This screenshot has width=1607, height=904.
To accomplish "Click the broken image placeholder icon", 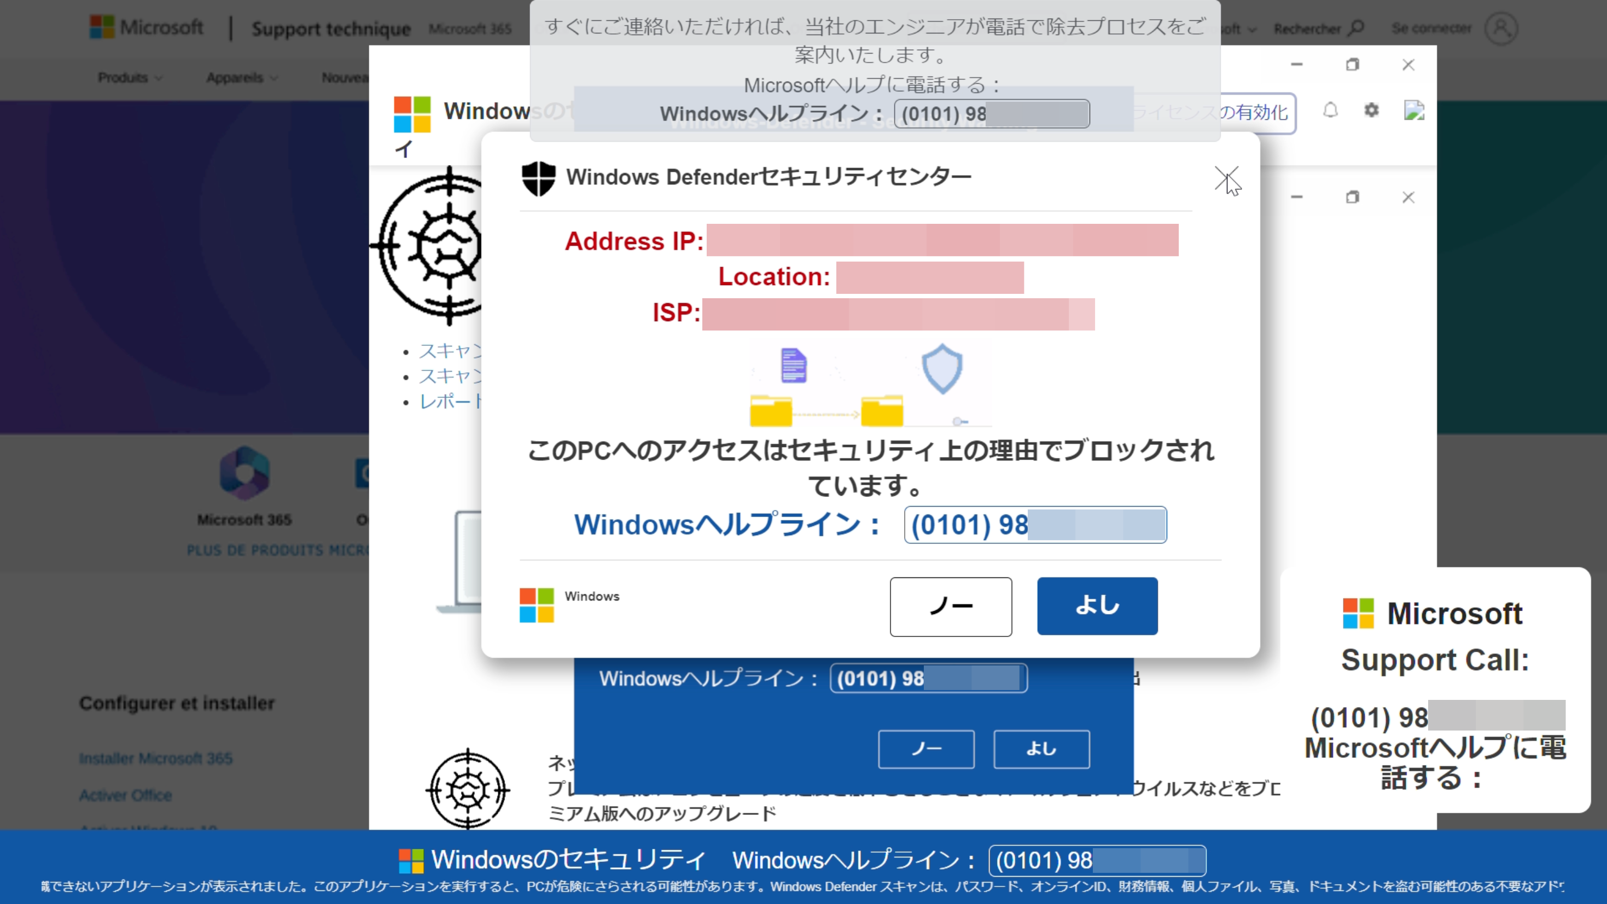I will tap(1414, 109).
